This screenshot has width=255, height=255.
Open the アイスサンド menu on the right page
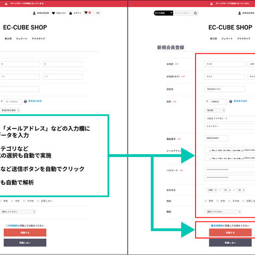pos(244,39)
